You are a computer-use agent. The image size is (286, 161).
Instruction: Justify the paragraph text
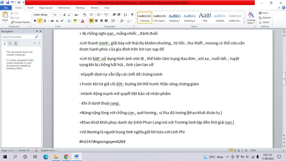pos(106,21)
